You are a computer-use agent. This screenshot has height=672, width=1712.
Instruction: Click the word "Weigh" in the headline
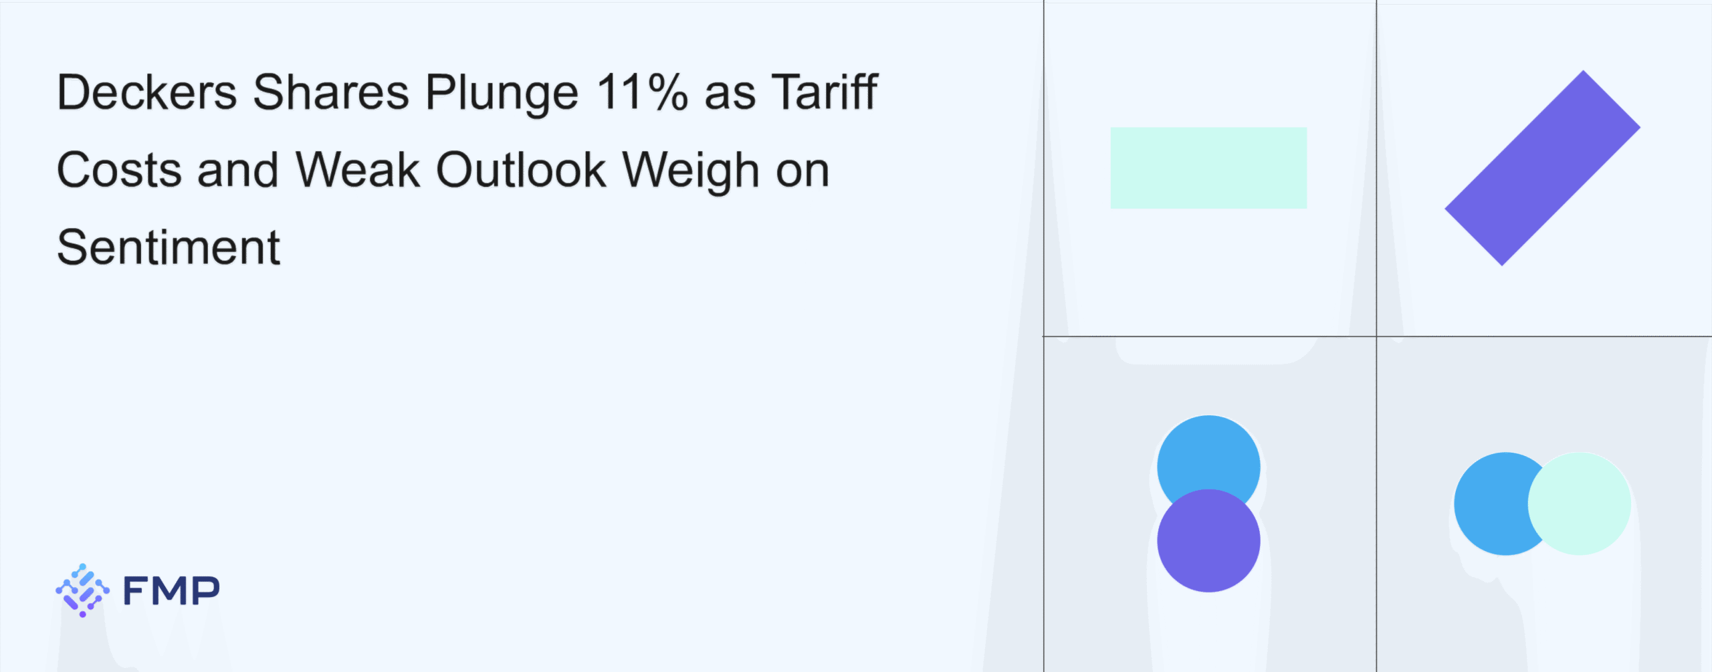click(x=691, y=171)
